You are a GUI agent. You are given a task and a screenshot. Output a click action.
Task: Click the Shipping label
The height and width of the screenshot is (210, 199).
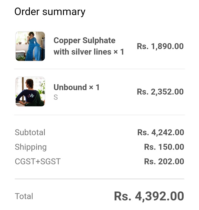(x=31, y=147)
